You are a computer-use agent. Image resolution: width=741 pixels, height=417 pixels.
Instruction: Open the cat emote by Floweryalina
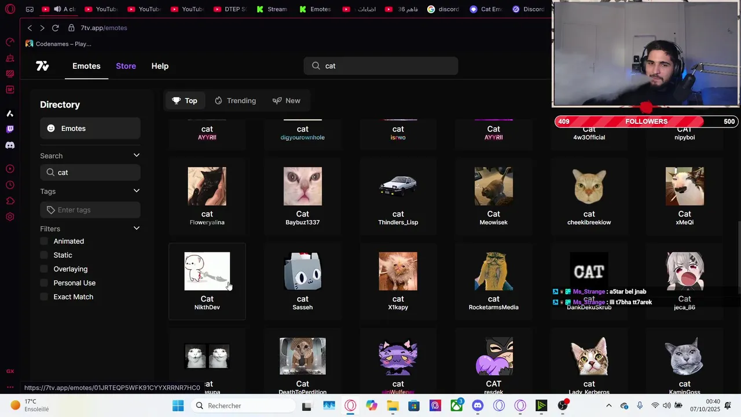point(207,196)
